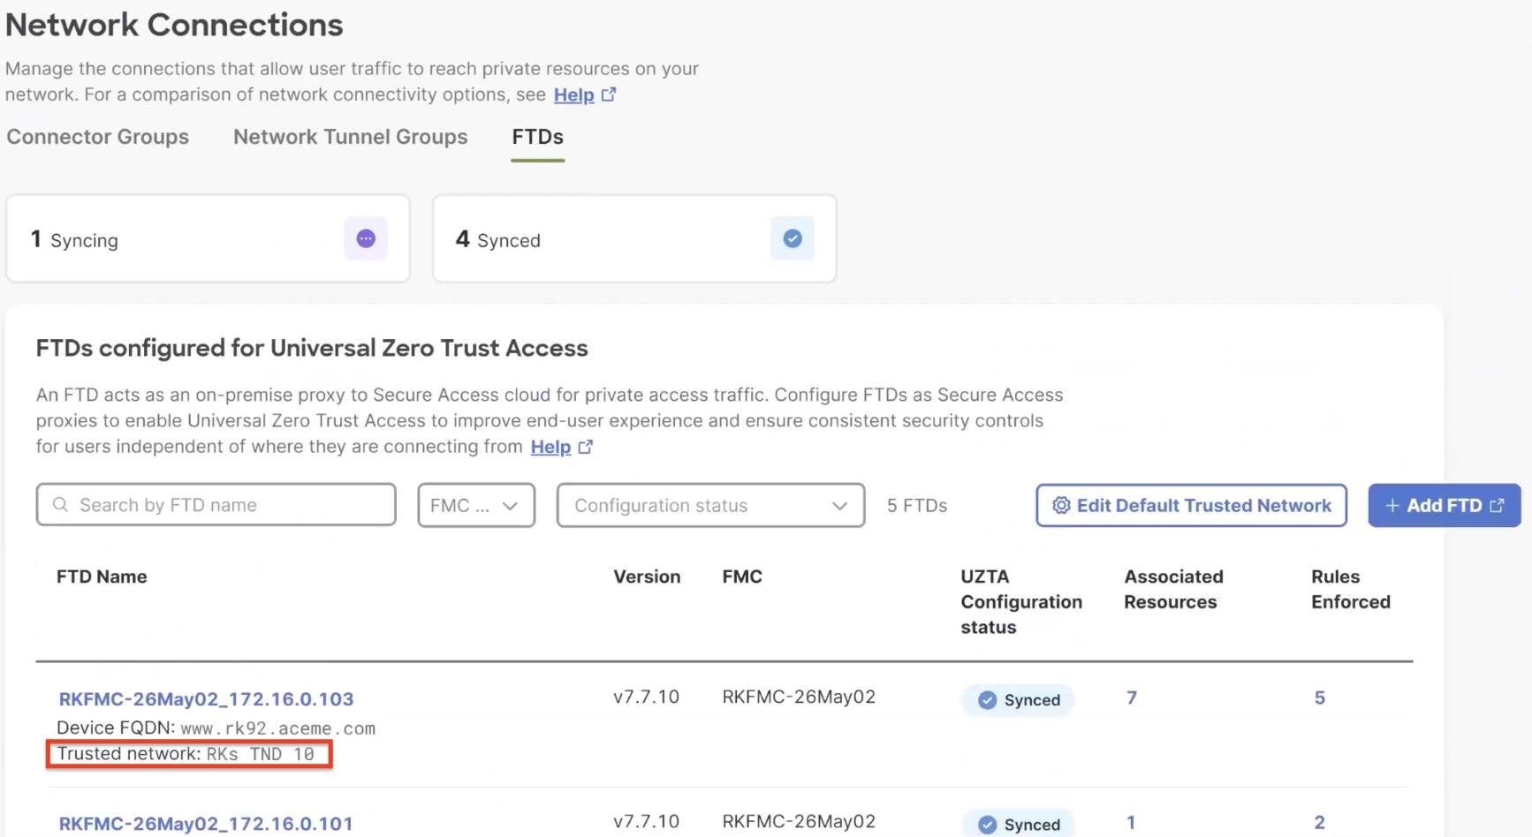Click the plus icon on Add FTD

point(1392,505)
